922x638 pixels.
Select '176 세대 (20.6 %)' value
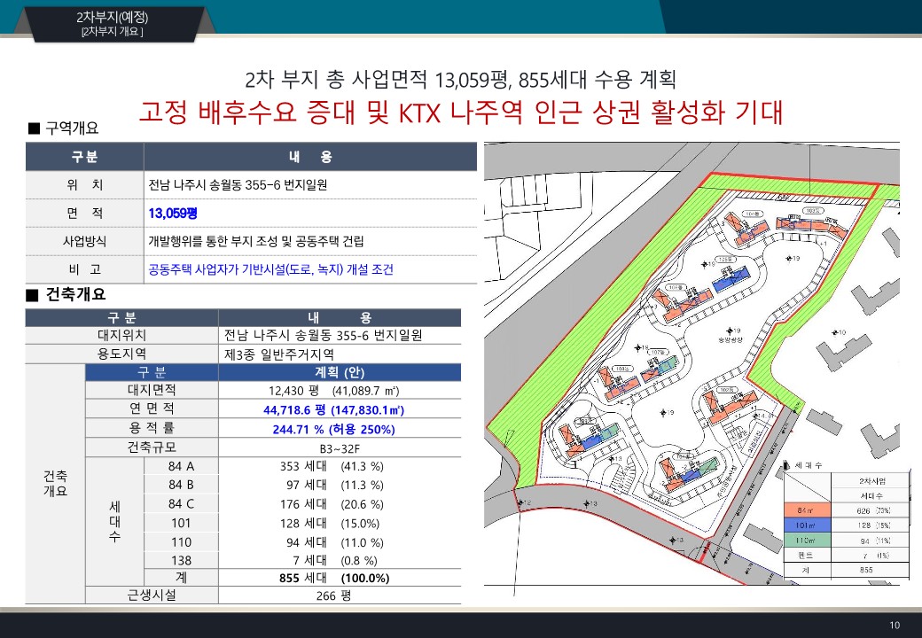[332, 505]
